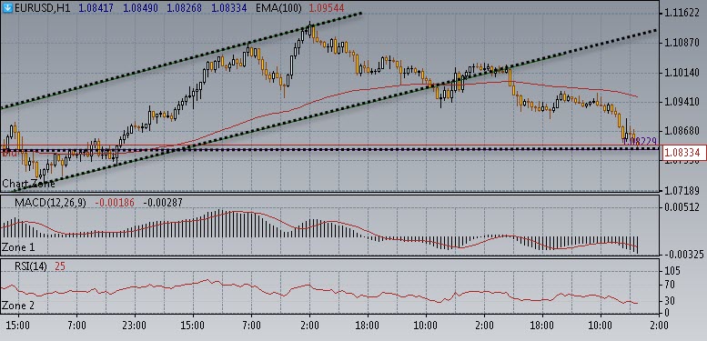This screenshot has width=707, height=341.
Task: Click the first 15:00 time axis label
Action: (x=18, y=326)
